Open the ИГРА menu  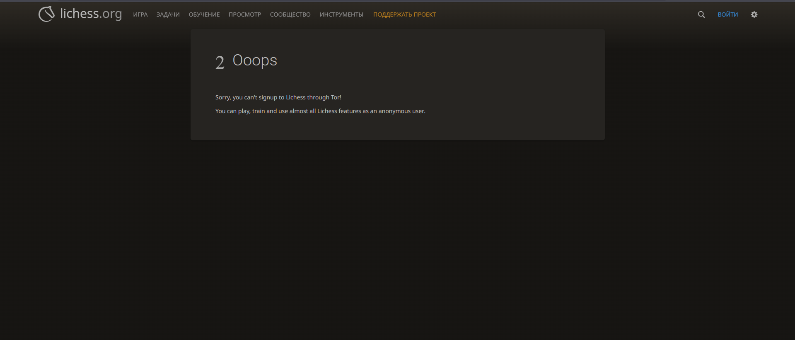tap(140, 14)
